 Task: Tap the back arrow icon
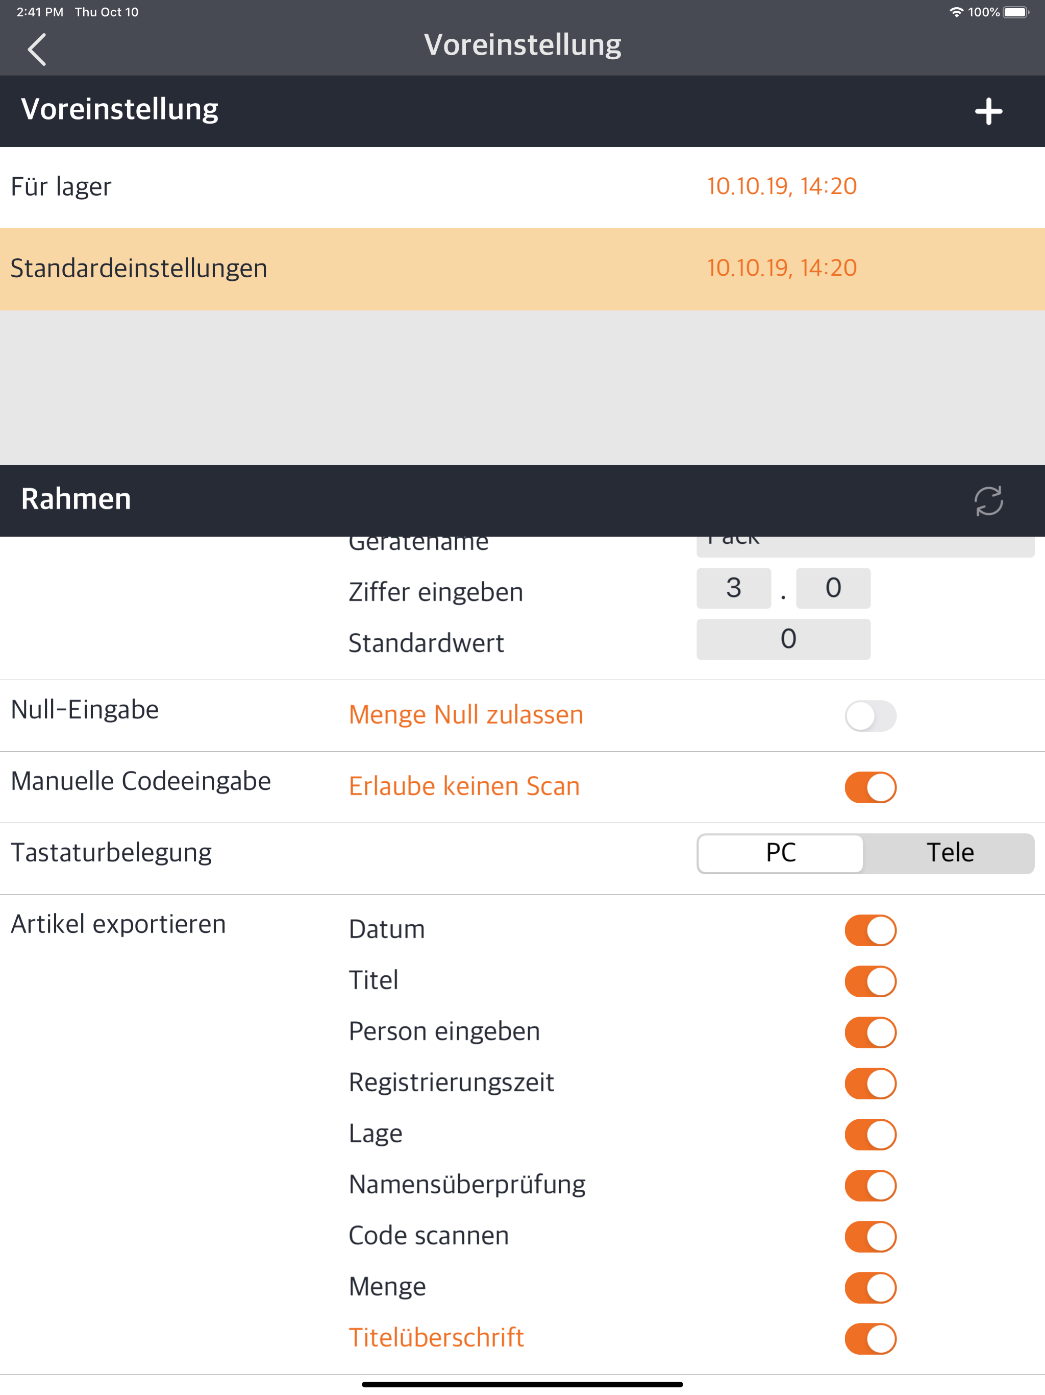point(37,49)
